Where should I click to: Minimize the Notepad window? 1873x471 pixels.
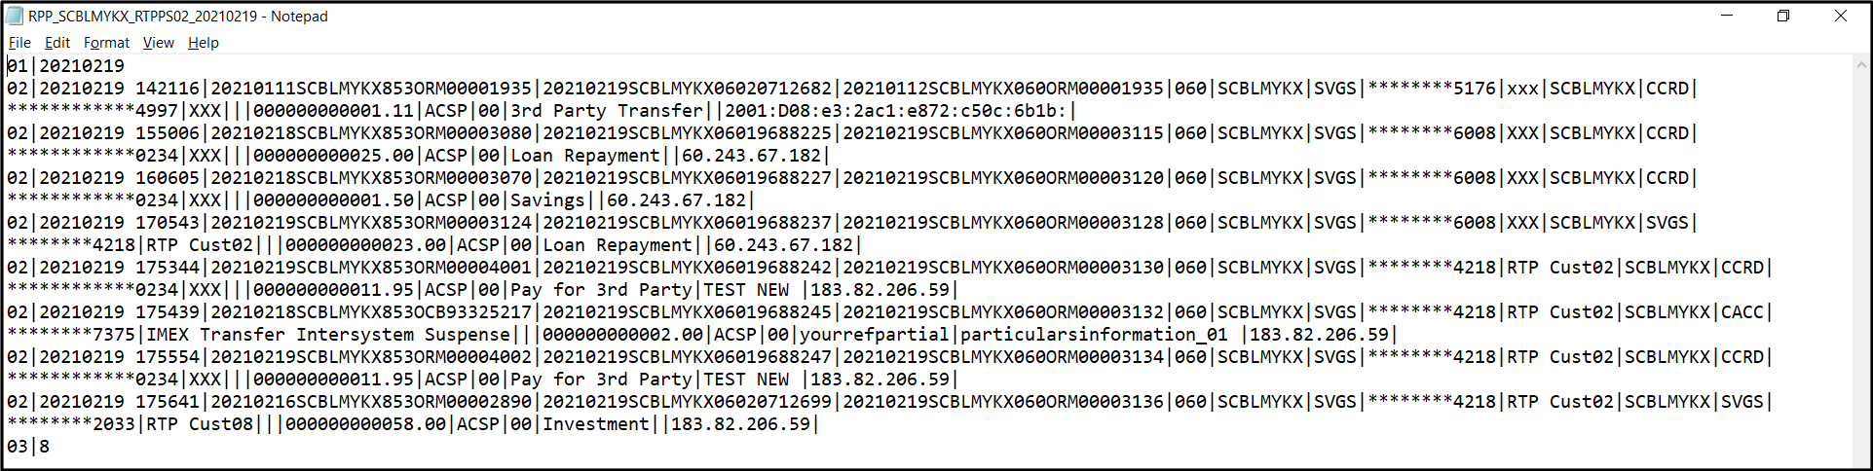pos(1727,16)
